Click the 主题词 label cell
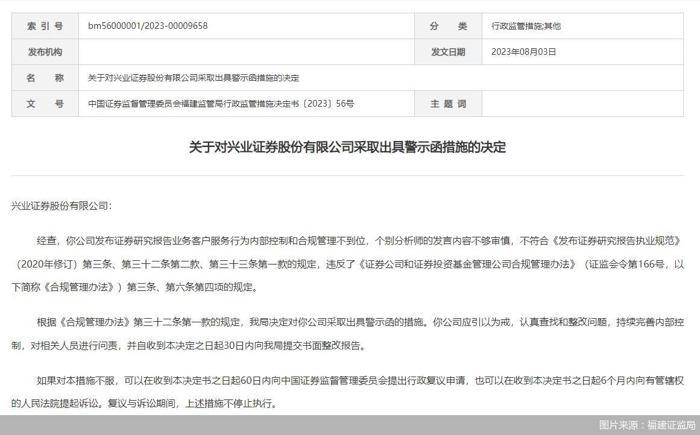The image size is (700, 435). pyautogui.click(x=448, y=104)
